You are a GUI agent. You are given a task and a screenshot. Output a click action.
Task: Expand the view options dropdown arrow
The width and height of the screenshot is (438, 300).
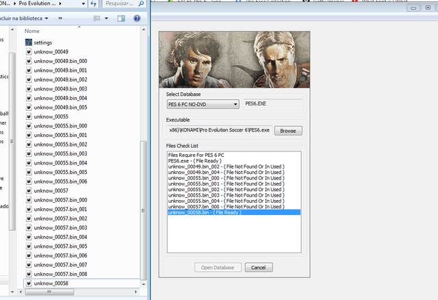coord(107,18)
